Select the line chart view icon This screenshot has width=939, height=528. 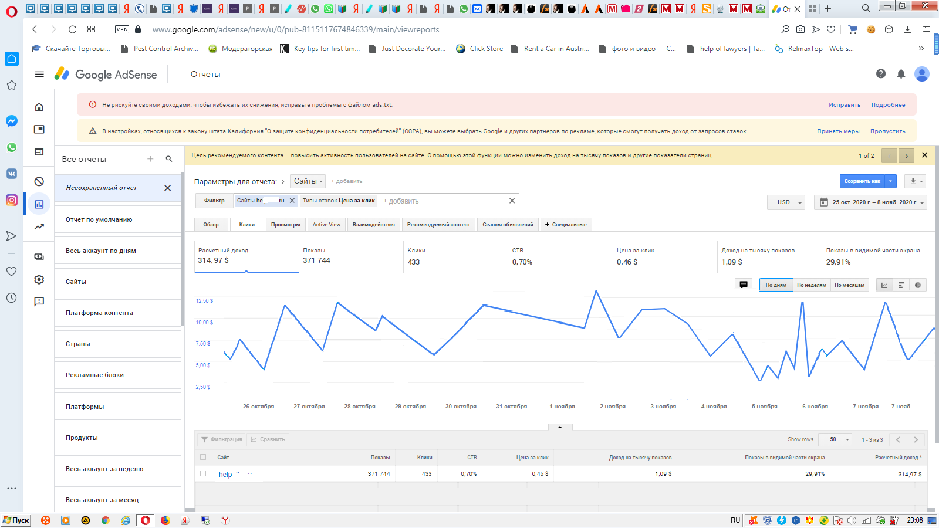884,285
